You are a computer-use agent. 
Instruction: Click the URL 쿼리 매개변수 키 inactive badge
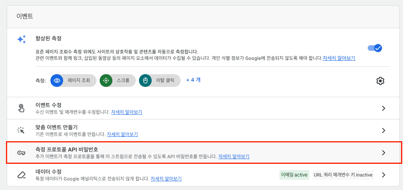click(x=343, y=175)
